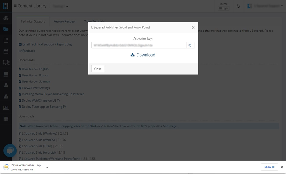Click the Close button in the dialog
The height and width of the screenshot is (174, 286).
click(98, 69)
